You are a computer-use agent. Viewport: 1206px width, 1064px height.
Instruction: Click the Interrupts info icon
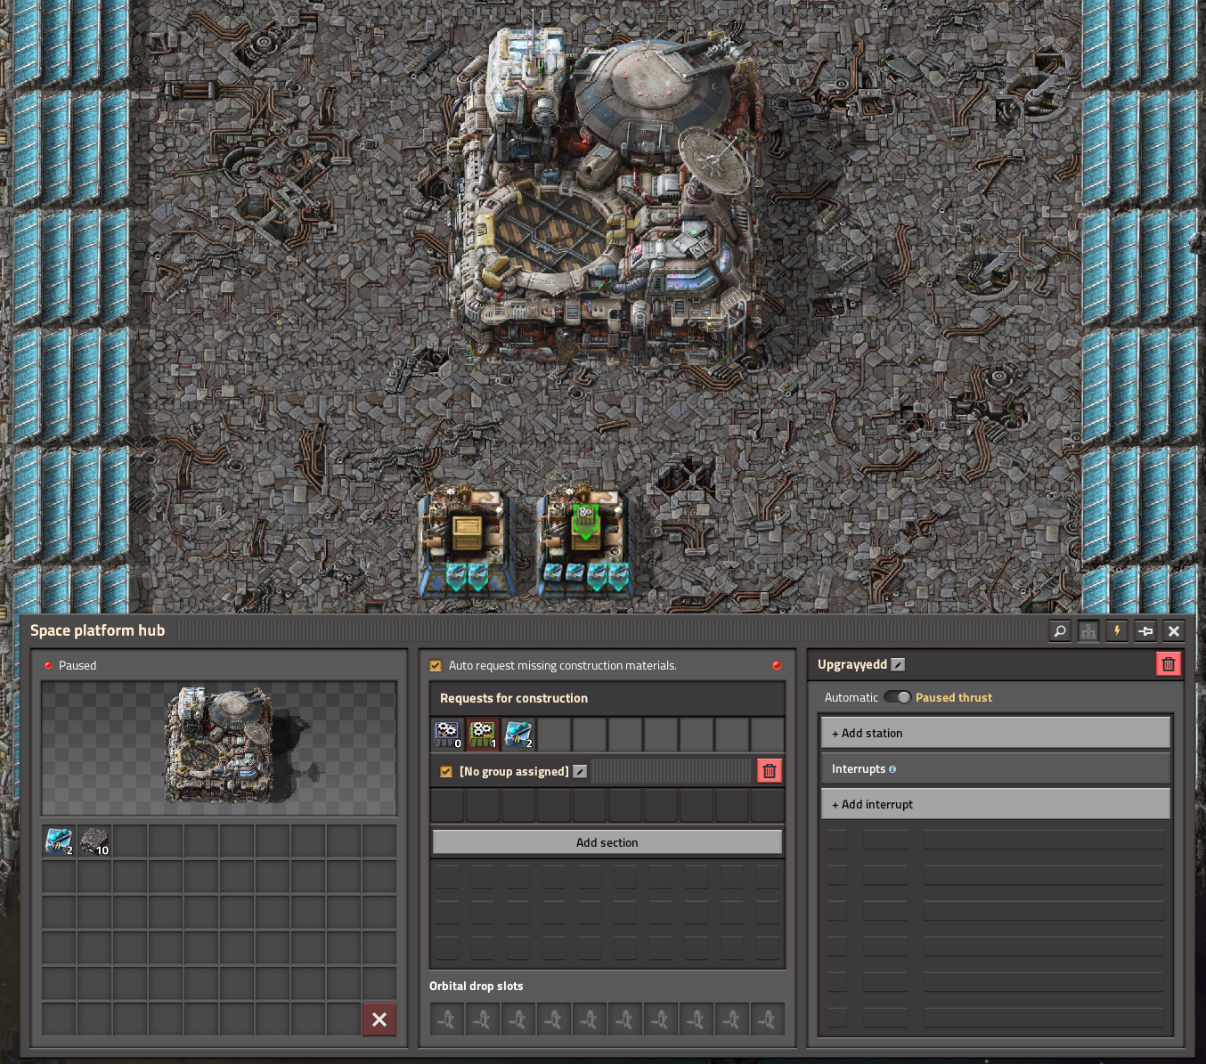pos(892,769)
